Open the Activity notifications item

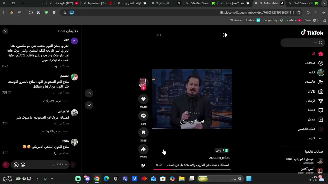pos(315,110)
